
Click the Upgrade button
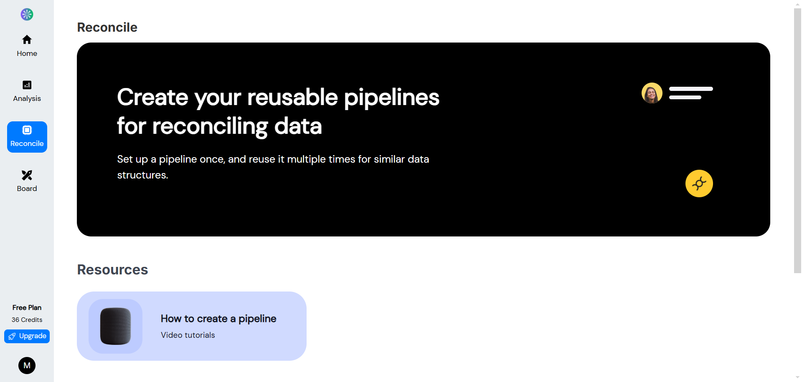coord(27,336)
